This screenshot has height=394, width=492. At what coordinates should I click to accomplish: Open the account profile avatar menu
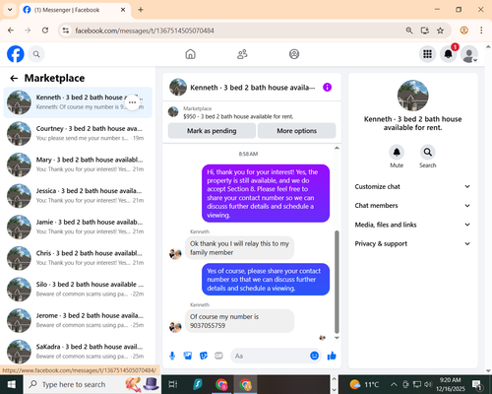pyautogui.click(x=469, y=54)
